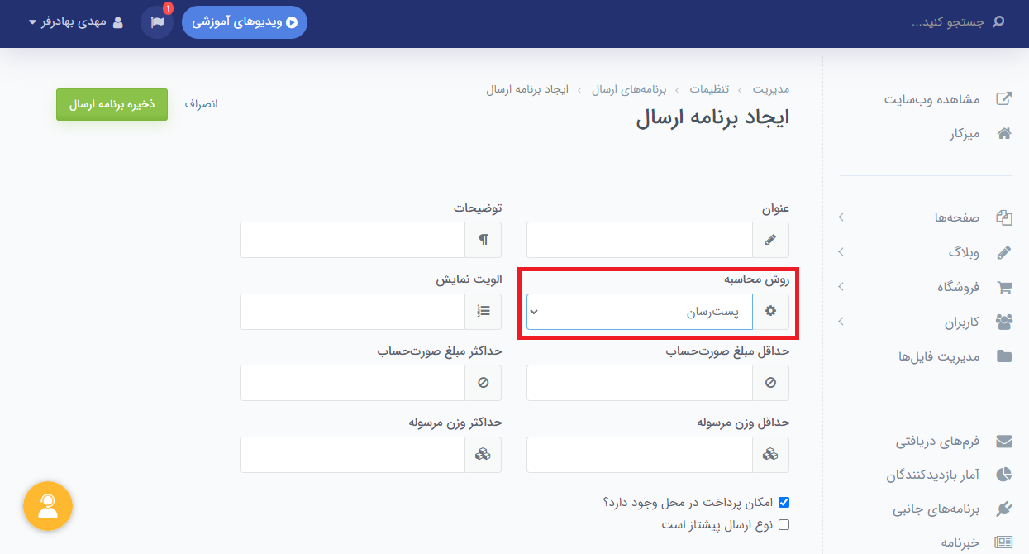Open the برنامه‌های ارسال breadcrumb item

click(627, 89)
